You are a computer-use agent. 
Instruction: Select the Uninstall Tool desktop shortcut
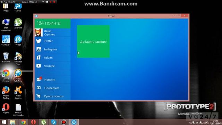tap(18, 59)
